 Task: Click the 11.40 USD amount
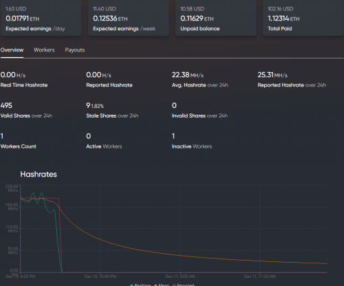pyautogui.click(x=105, y=9)
